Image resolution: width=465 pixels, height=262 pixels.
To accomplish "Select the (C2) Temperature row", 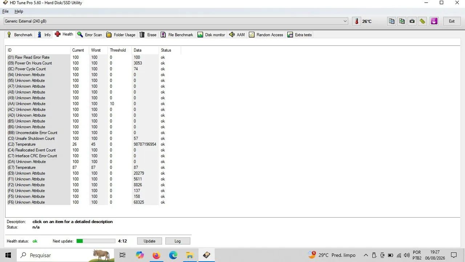I will coord(93,144).
